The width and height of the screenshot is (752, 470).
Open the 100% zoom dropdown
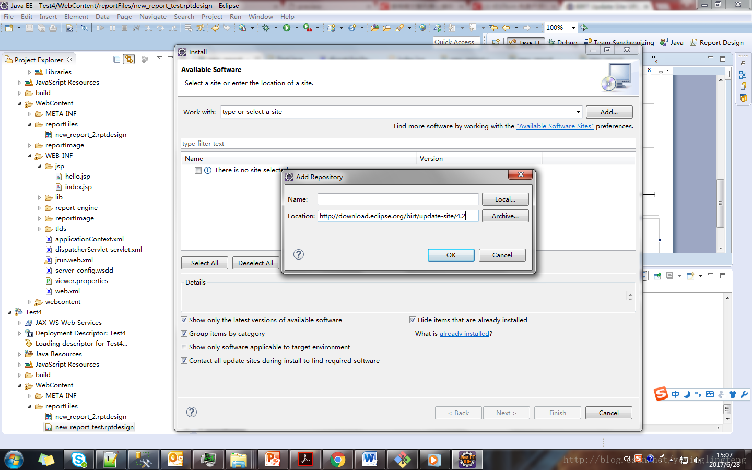(x=573, y=28)
